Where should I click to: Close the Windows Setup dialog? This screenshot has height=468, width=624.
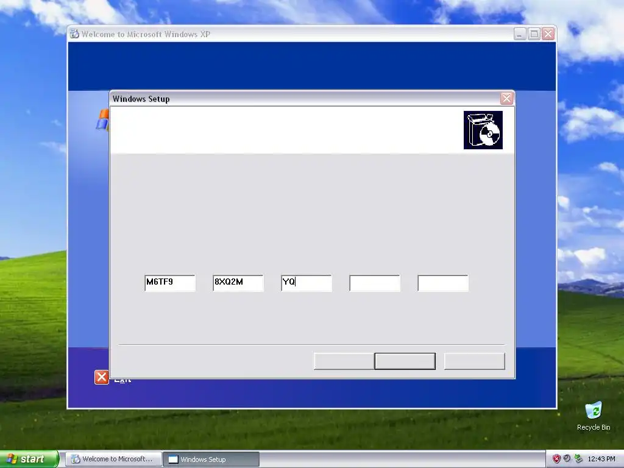[506, 98]
